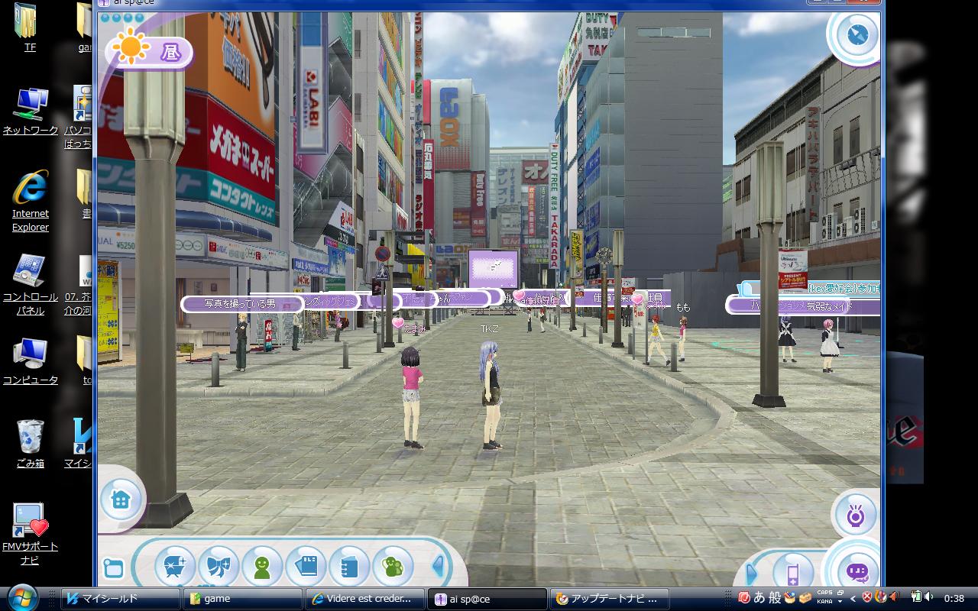Image resolution: width=978 pixels, height=611 pixels.
Task: Click the purple webcam camera icon
Action: 855,515
